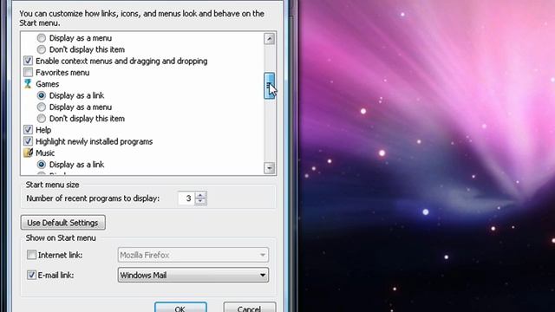Screen dimensions: 555x312
Task: Click the Music list label
Action: click(45, 153)
